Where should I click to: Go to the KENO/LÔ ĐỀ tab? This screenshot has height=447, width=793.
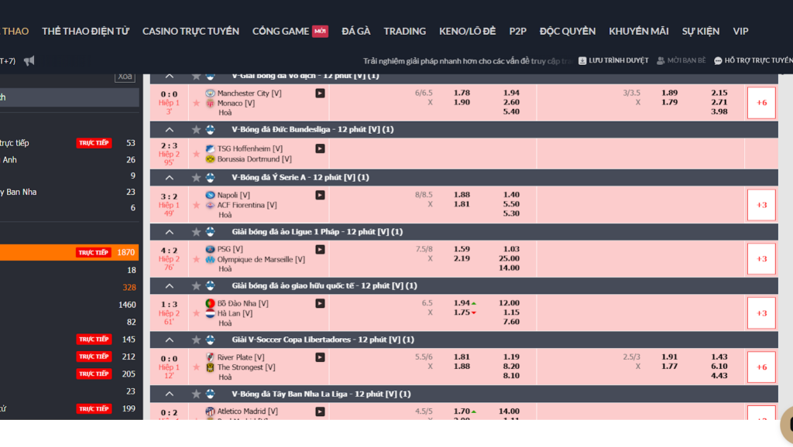467,31
